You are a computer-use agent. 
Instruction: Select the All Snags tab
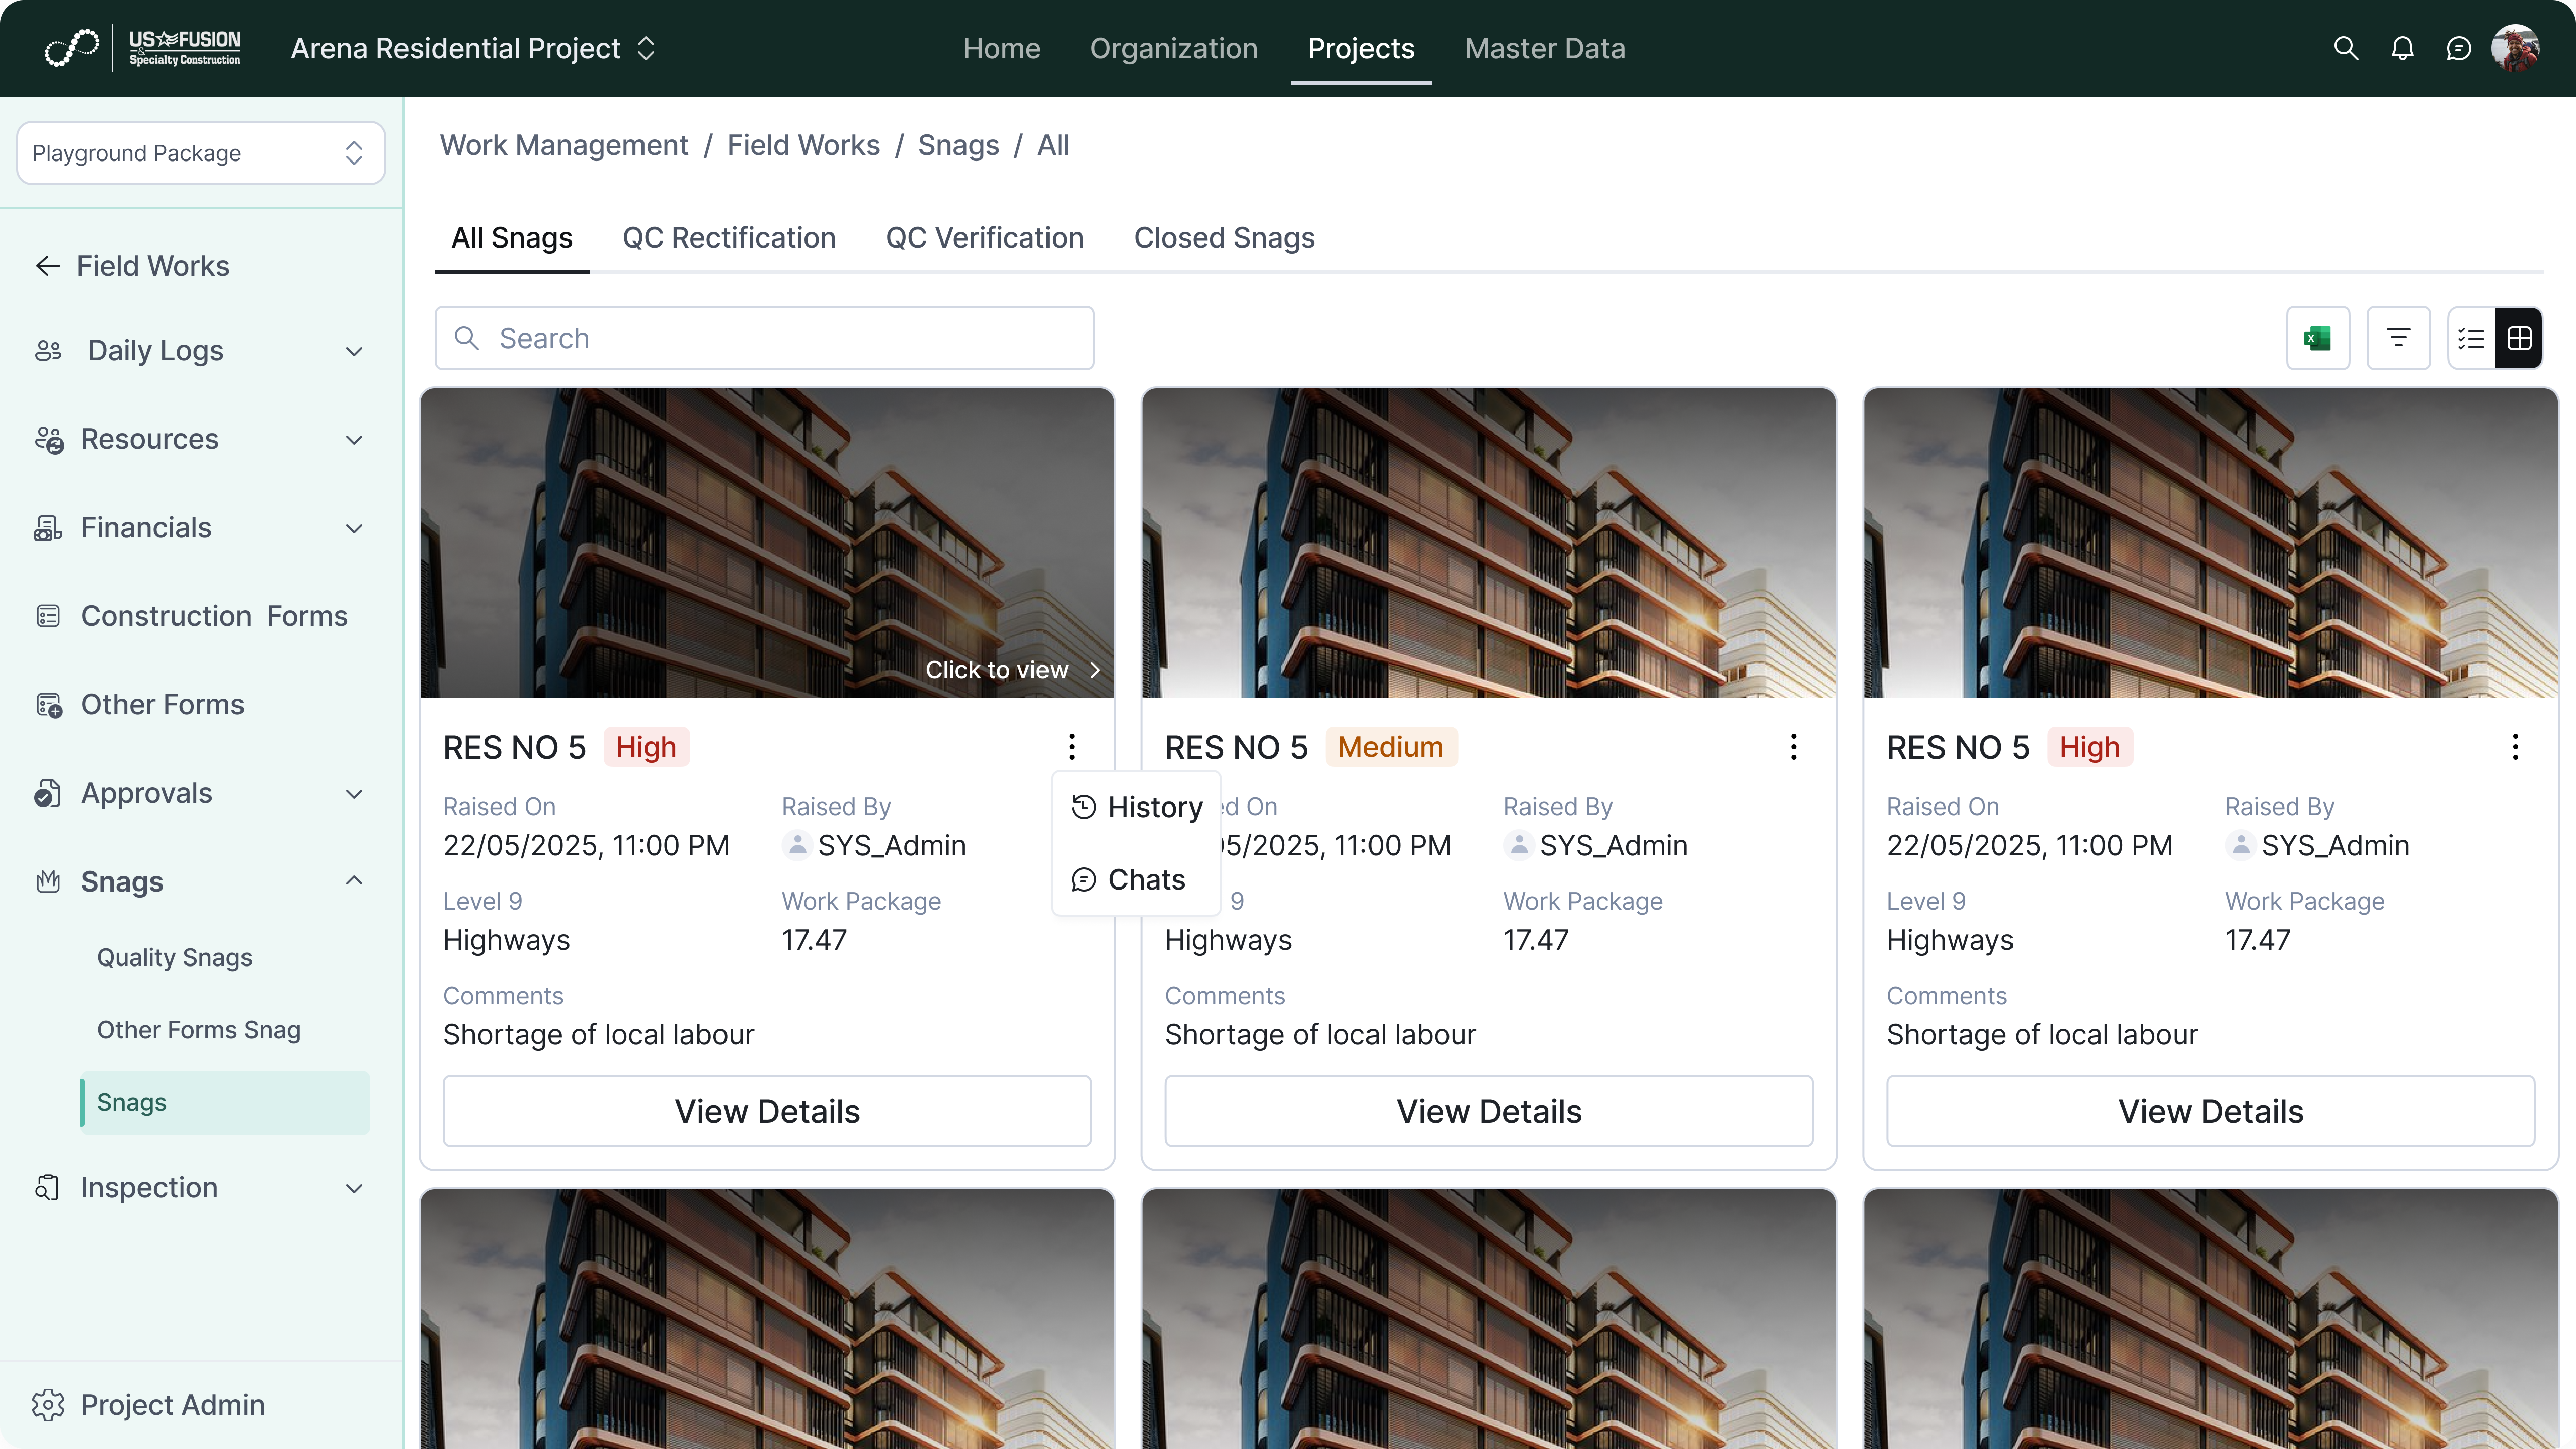pyautogui.click(x=512, y=238)
